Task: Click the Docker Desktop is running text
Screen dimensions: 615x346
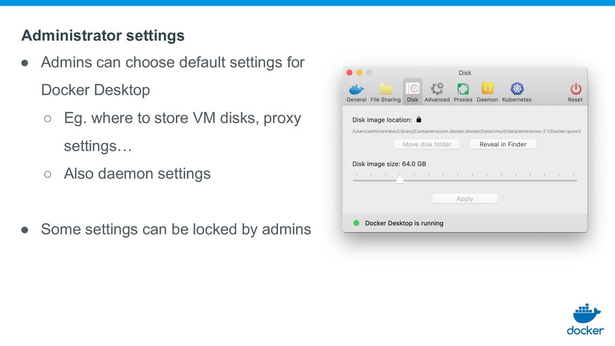Action: (x=404, y=223)
